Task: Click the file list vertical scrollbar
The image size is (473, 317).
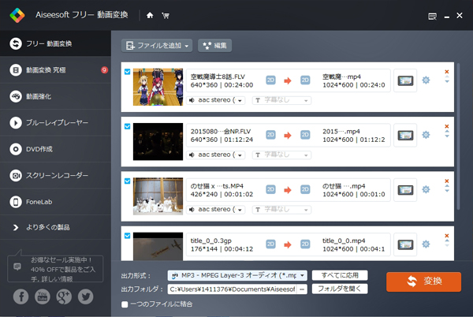Action: click(458, 136)
